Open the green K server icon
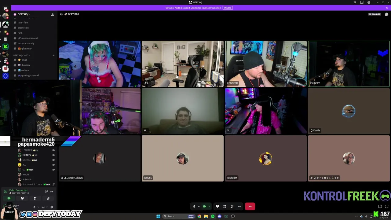 [x=5, y=46]
